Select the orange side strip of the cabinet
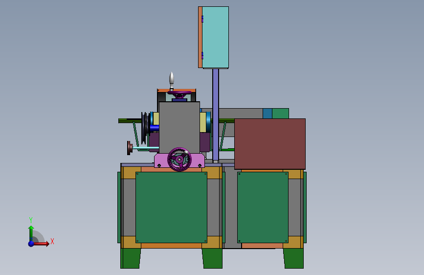This screenshot has height=275, width=424. coord(200,37)
